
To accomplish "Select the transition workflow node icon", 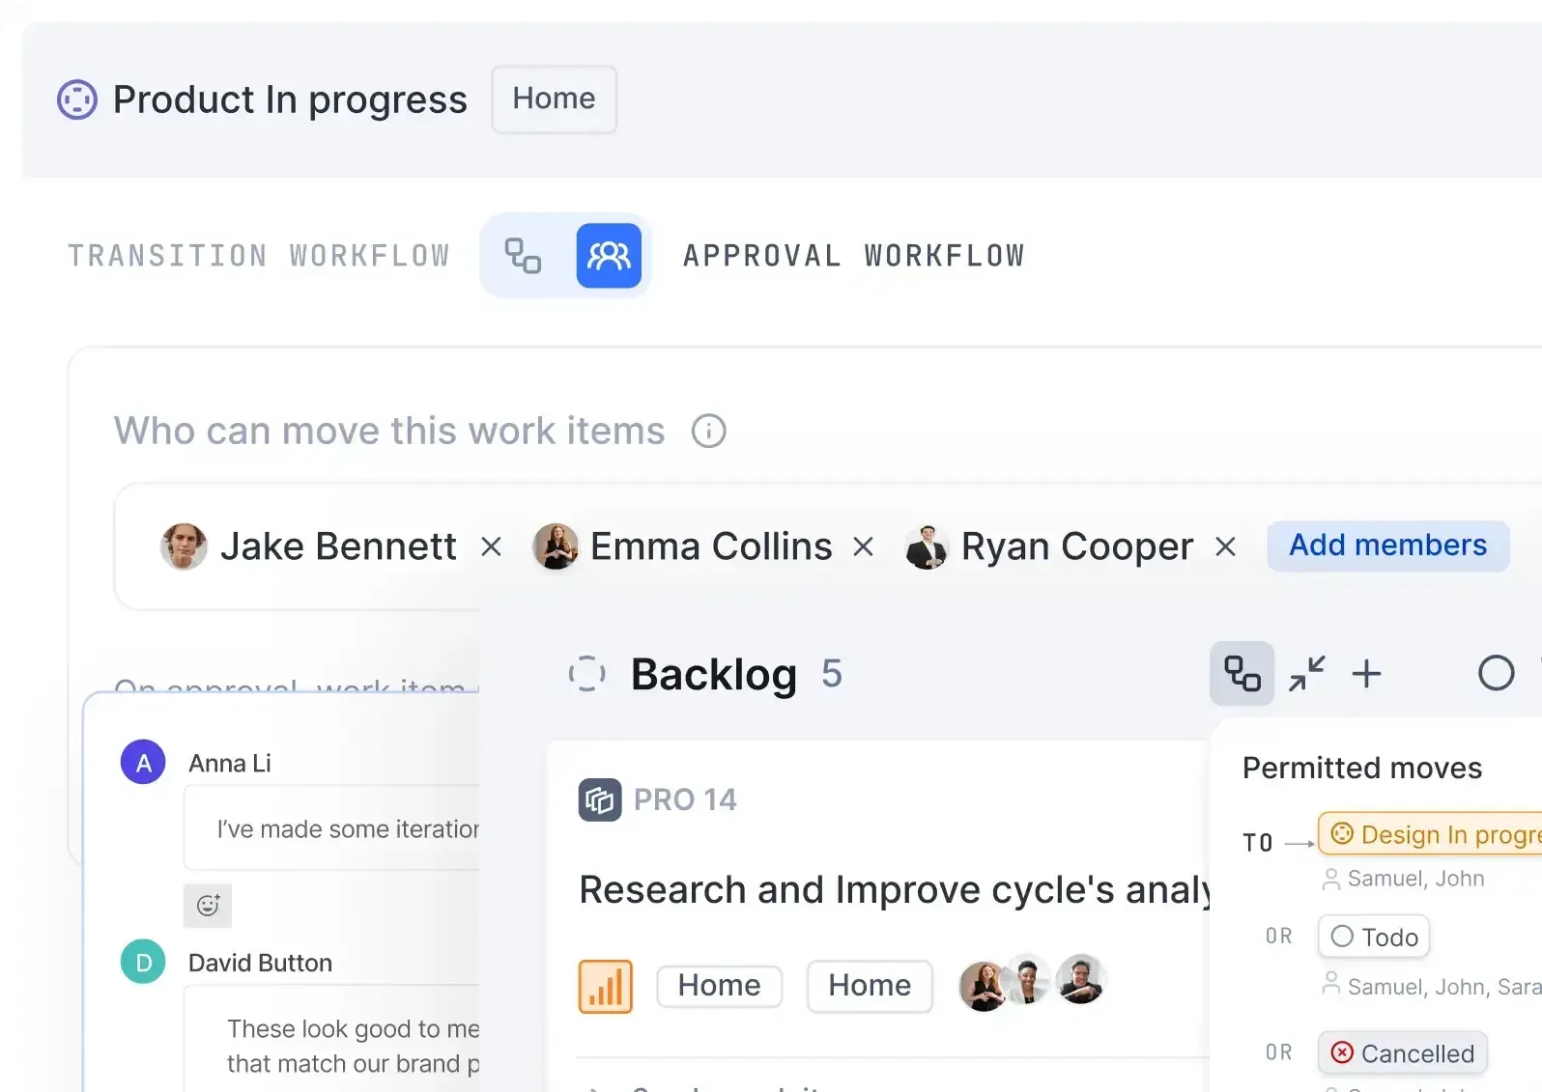I will click(x=522, y=255).
